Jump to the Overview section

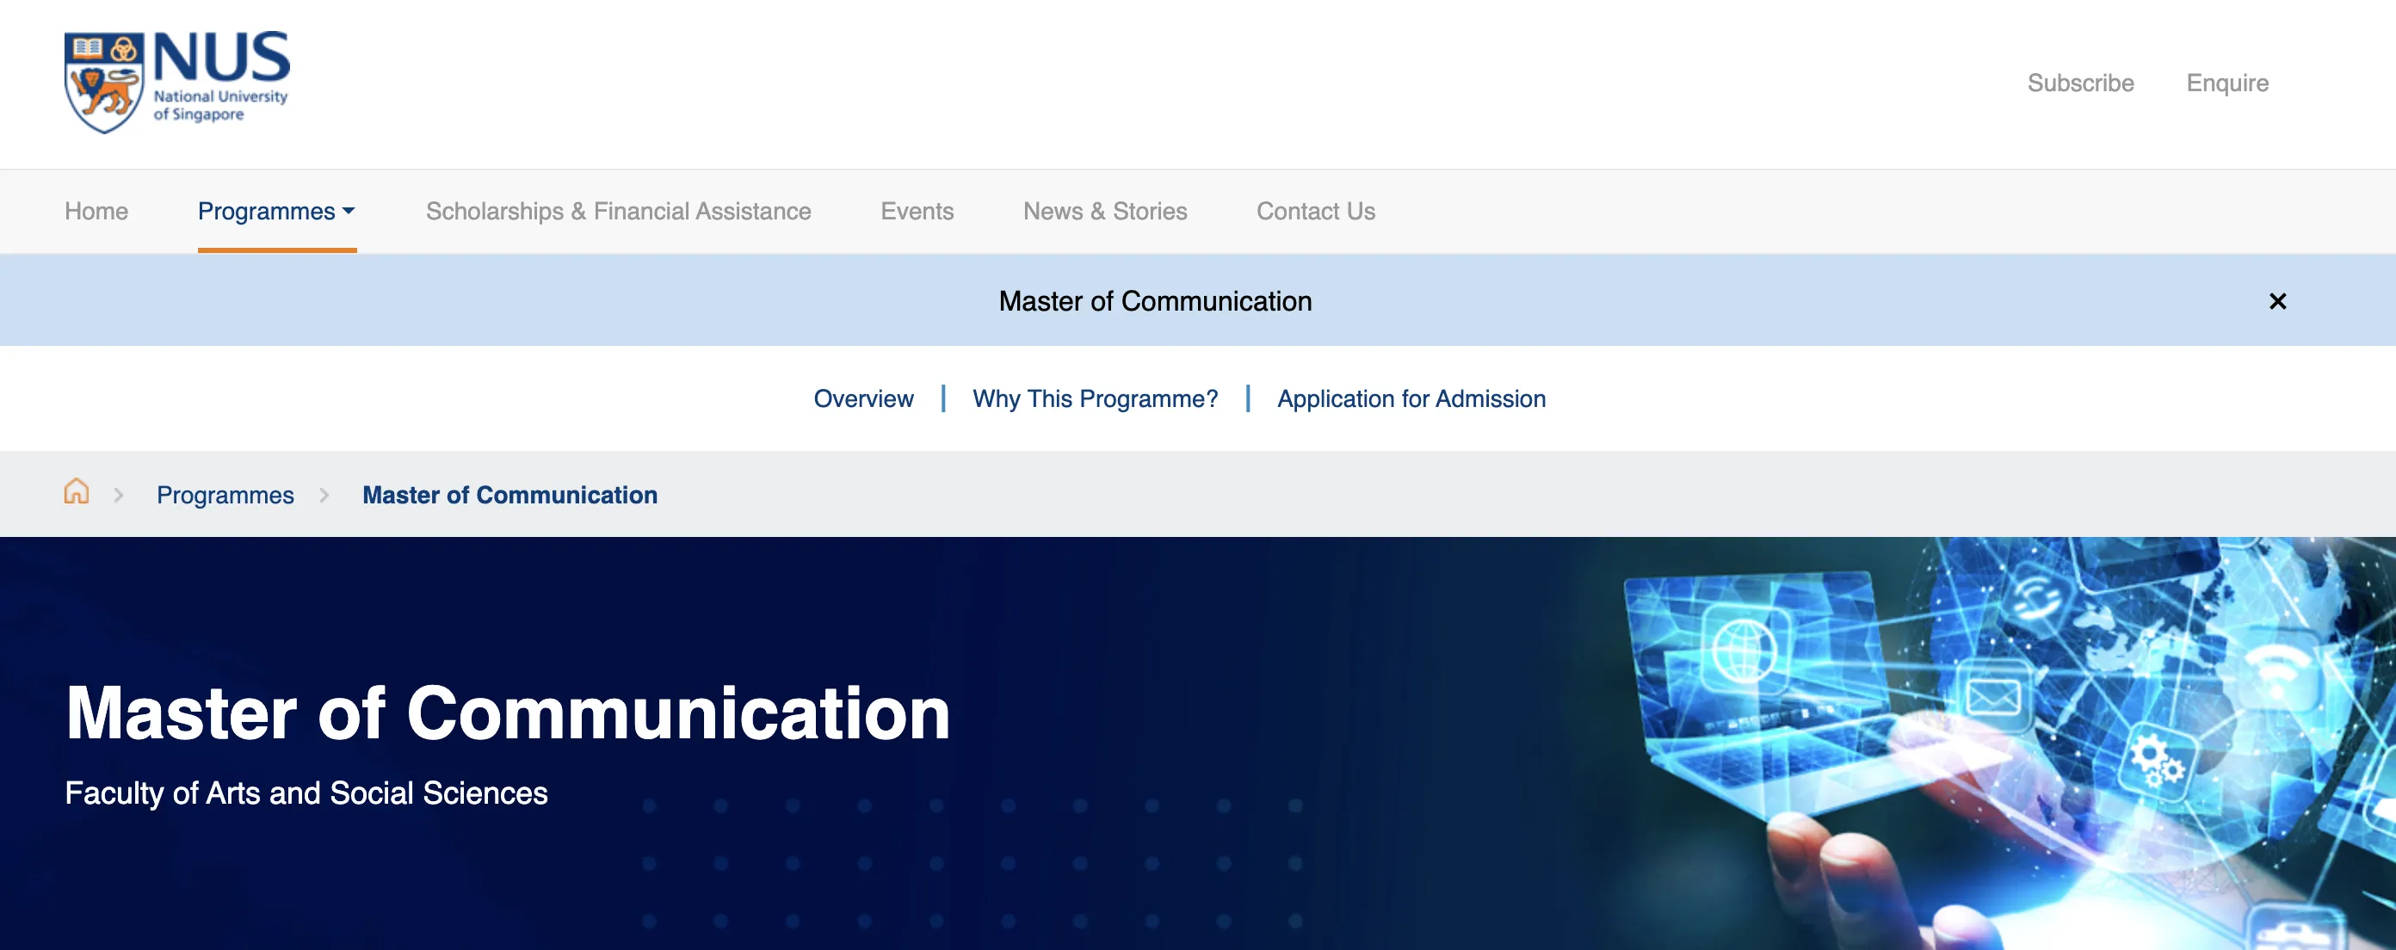click(862, 398)
